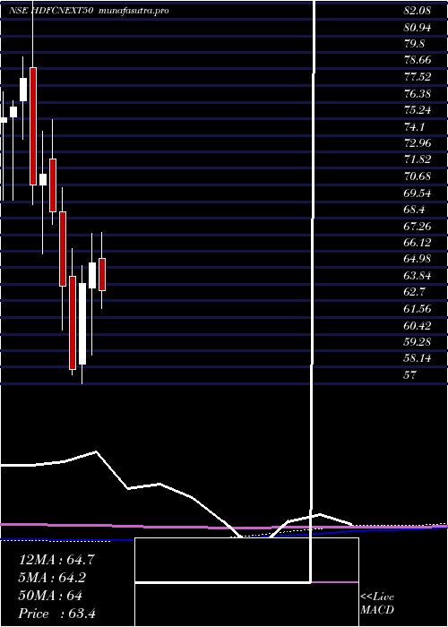Click the 75.24 price axis label

click(x=417, y=110)
